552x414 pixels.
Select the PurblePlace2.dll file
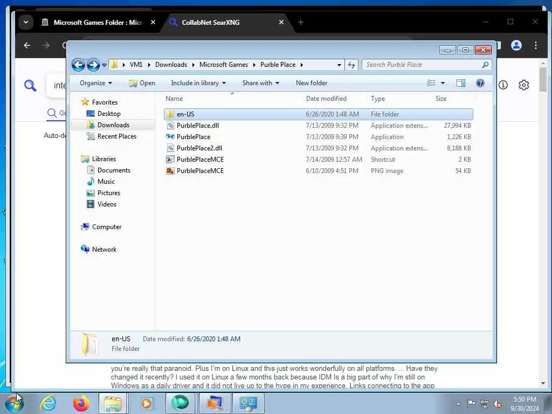[318, 148]
